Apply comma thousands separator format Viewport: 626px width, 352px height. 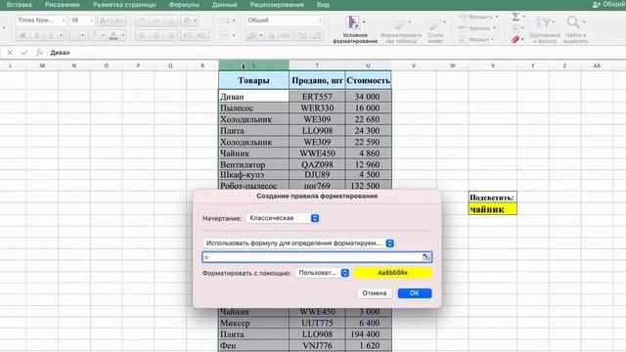(x=285, y=35)
